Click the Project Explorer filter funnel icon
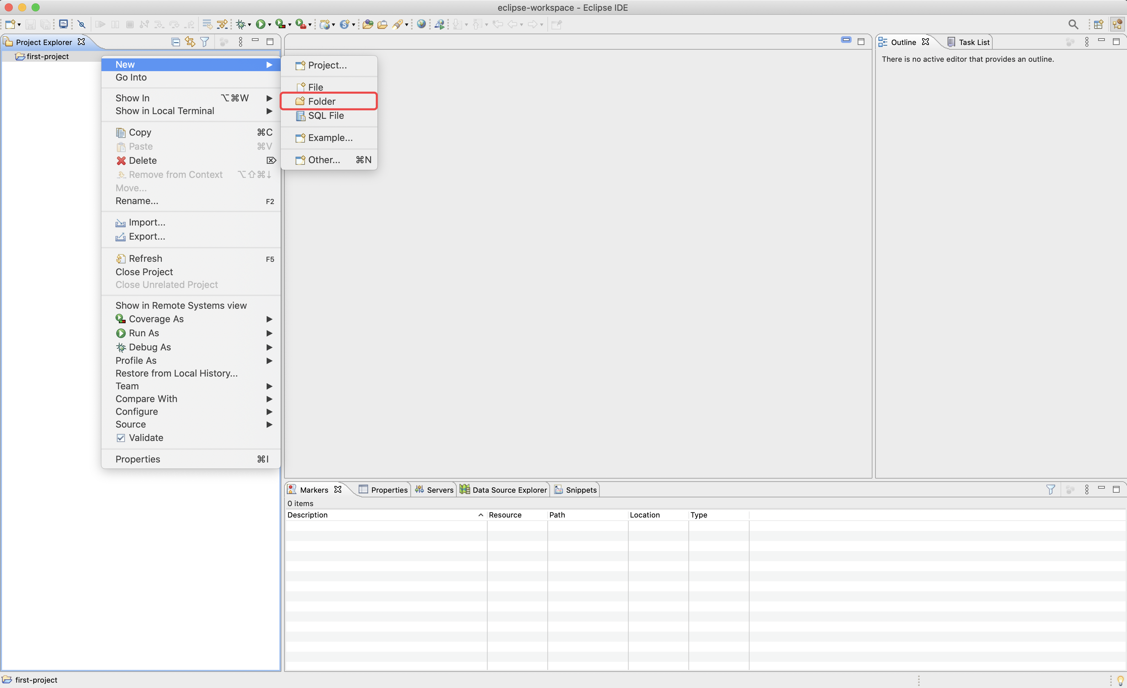The height and width of the screenshot is (688, 1127). pos(205,42)
